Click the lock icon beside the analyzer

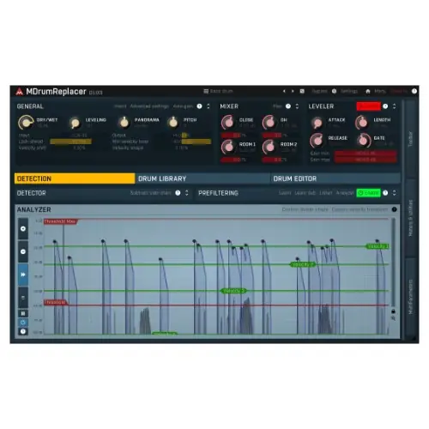(393, 311)
